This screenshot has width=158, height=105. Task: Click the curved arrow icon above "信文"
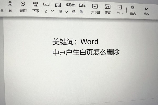pos(146,8)
